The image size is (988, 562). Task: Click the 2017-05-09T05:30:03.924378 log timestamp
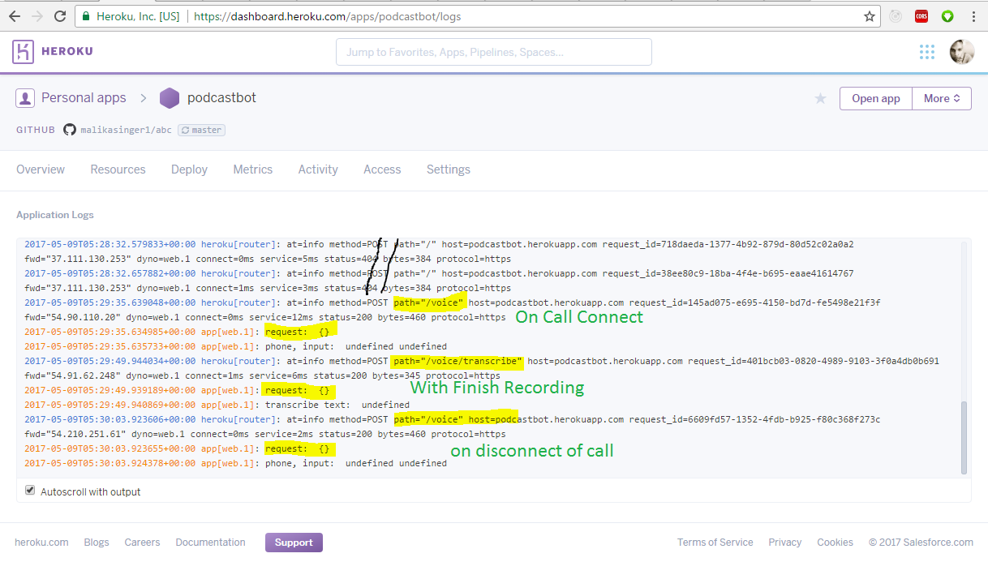coord(109,463)
